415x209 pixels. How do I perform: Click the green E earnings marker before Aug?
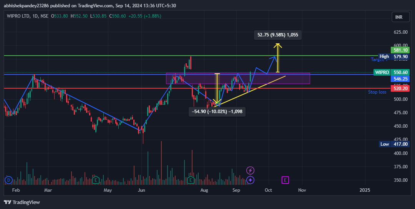[x=191, y=180]
